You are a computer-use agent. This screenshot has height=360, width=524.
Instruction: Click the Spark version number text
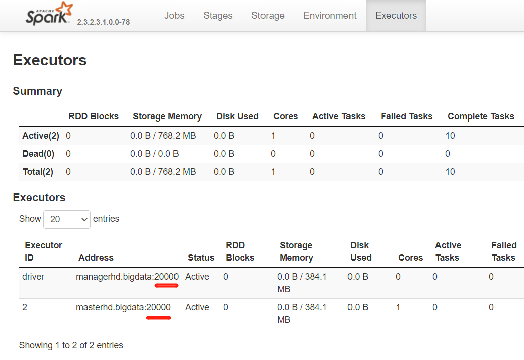click(x=103, y=22)
